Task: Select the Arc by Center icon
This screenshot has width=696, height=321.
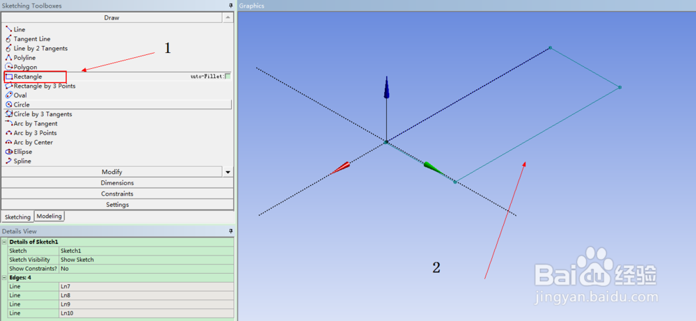Action: [8, 142]
